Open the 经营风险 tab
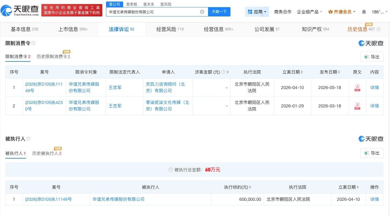 (x=170, y=29)
